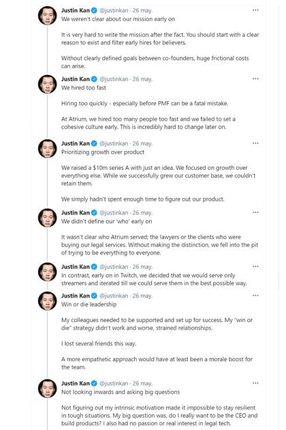Viewport: 286px width, 430px height.
Task: Open @justinkan handle on Twitch streamers tweet
Action: click(x=114, y=267)
